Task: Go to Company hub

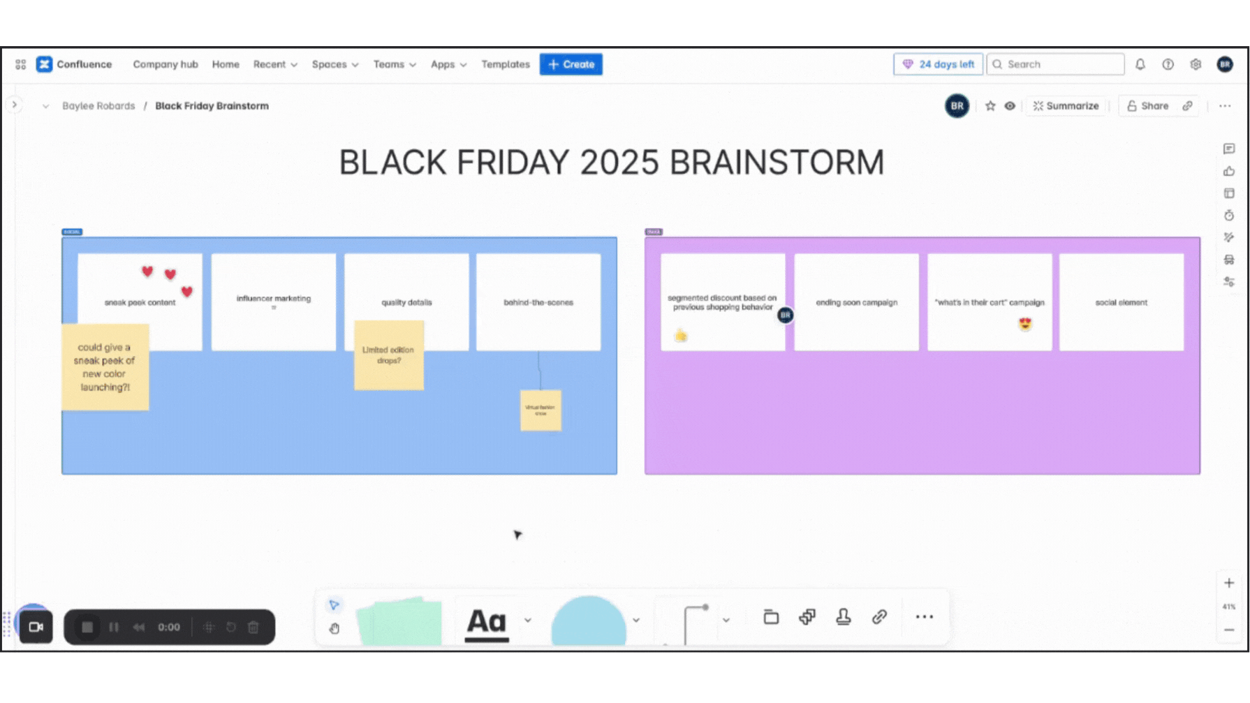Action: click(x=165, y=64)
